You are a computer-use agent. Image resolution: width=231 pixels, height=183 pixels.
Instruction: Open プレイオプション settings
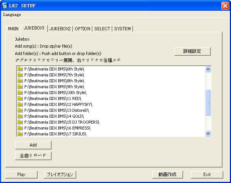60,175
